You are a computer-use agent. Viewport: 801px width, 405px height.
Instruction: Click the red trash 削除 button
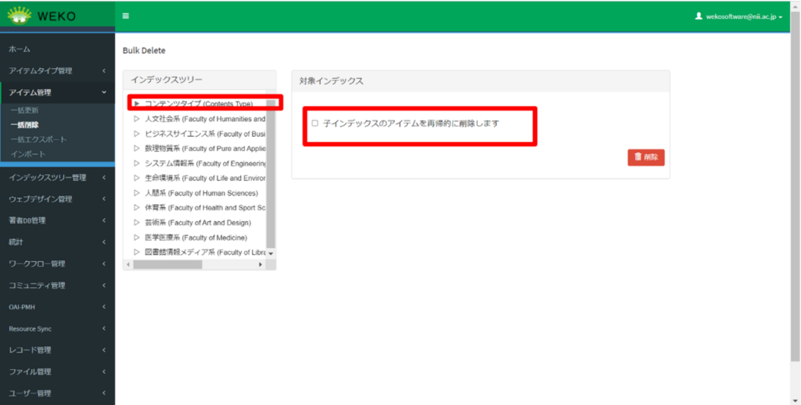pyautogui.click(x=645, y=157)
